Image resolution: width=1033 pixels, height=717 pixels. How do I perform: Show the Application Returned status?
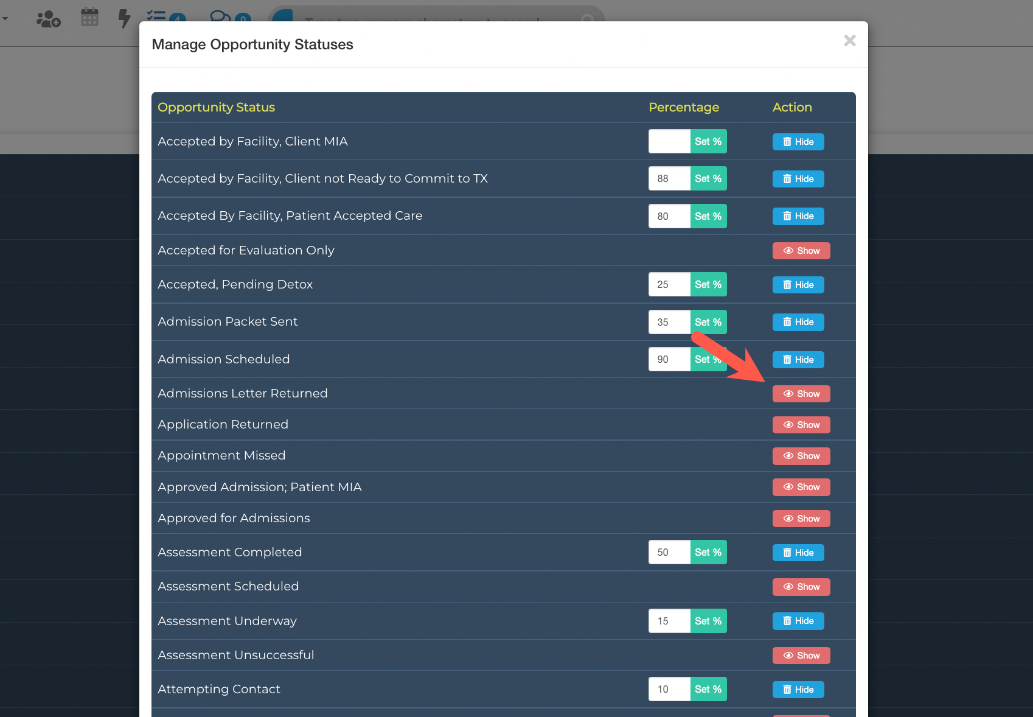(x=801, y=425)
